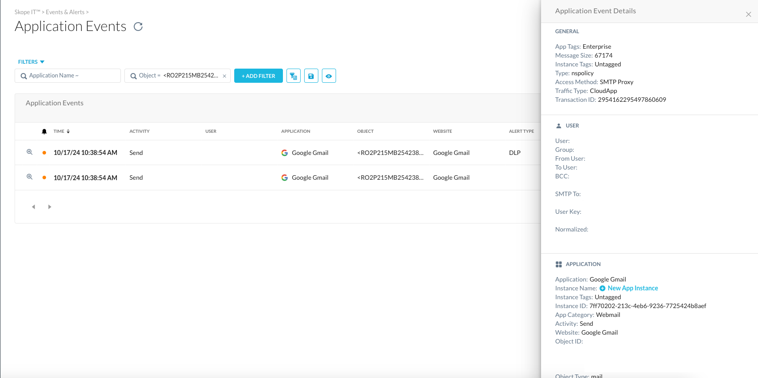Click the Message Size 67174 value
This screenshot has height=378, width=758.
point(603,55)
